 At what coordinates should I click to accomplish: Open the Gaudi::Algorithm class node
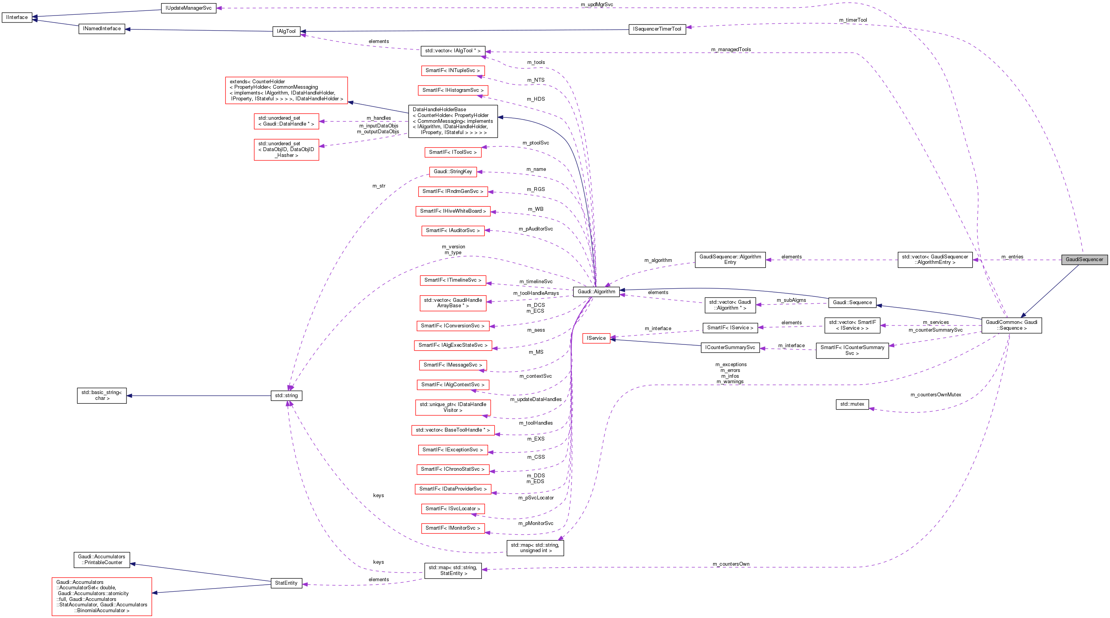tap(597, 292)
